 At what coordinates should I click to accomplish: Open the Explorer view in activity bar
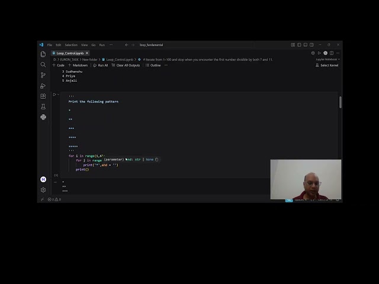43,54
